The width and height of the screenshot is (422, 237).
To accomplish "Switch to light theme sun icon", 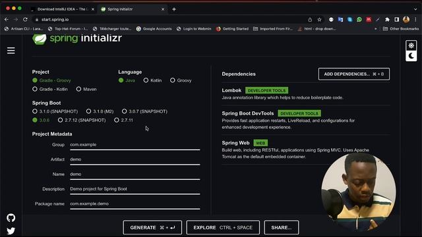I will [411, 45].
